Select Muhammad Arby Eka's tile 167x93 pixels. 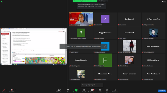pos(105,74)
